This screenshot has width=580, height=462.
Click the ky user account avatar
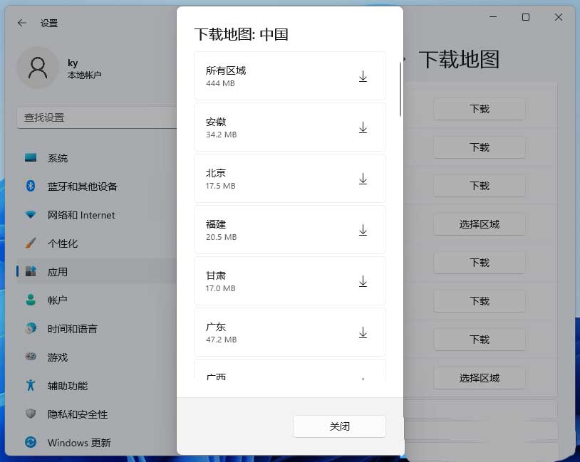coord(37,68)
